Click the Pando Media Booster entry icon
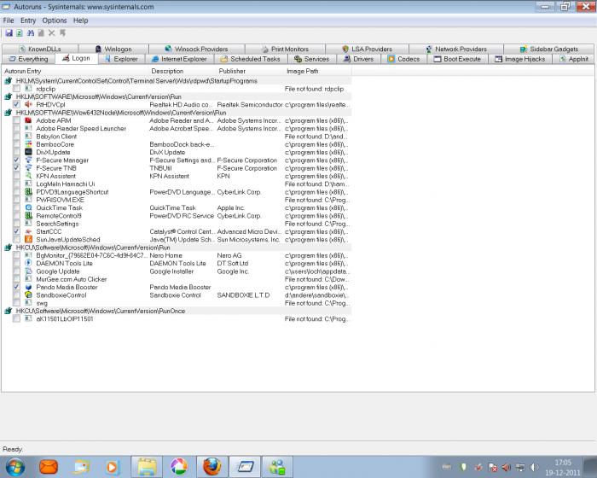Viewport: 597px width, 478px height. pos(28,287)
